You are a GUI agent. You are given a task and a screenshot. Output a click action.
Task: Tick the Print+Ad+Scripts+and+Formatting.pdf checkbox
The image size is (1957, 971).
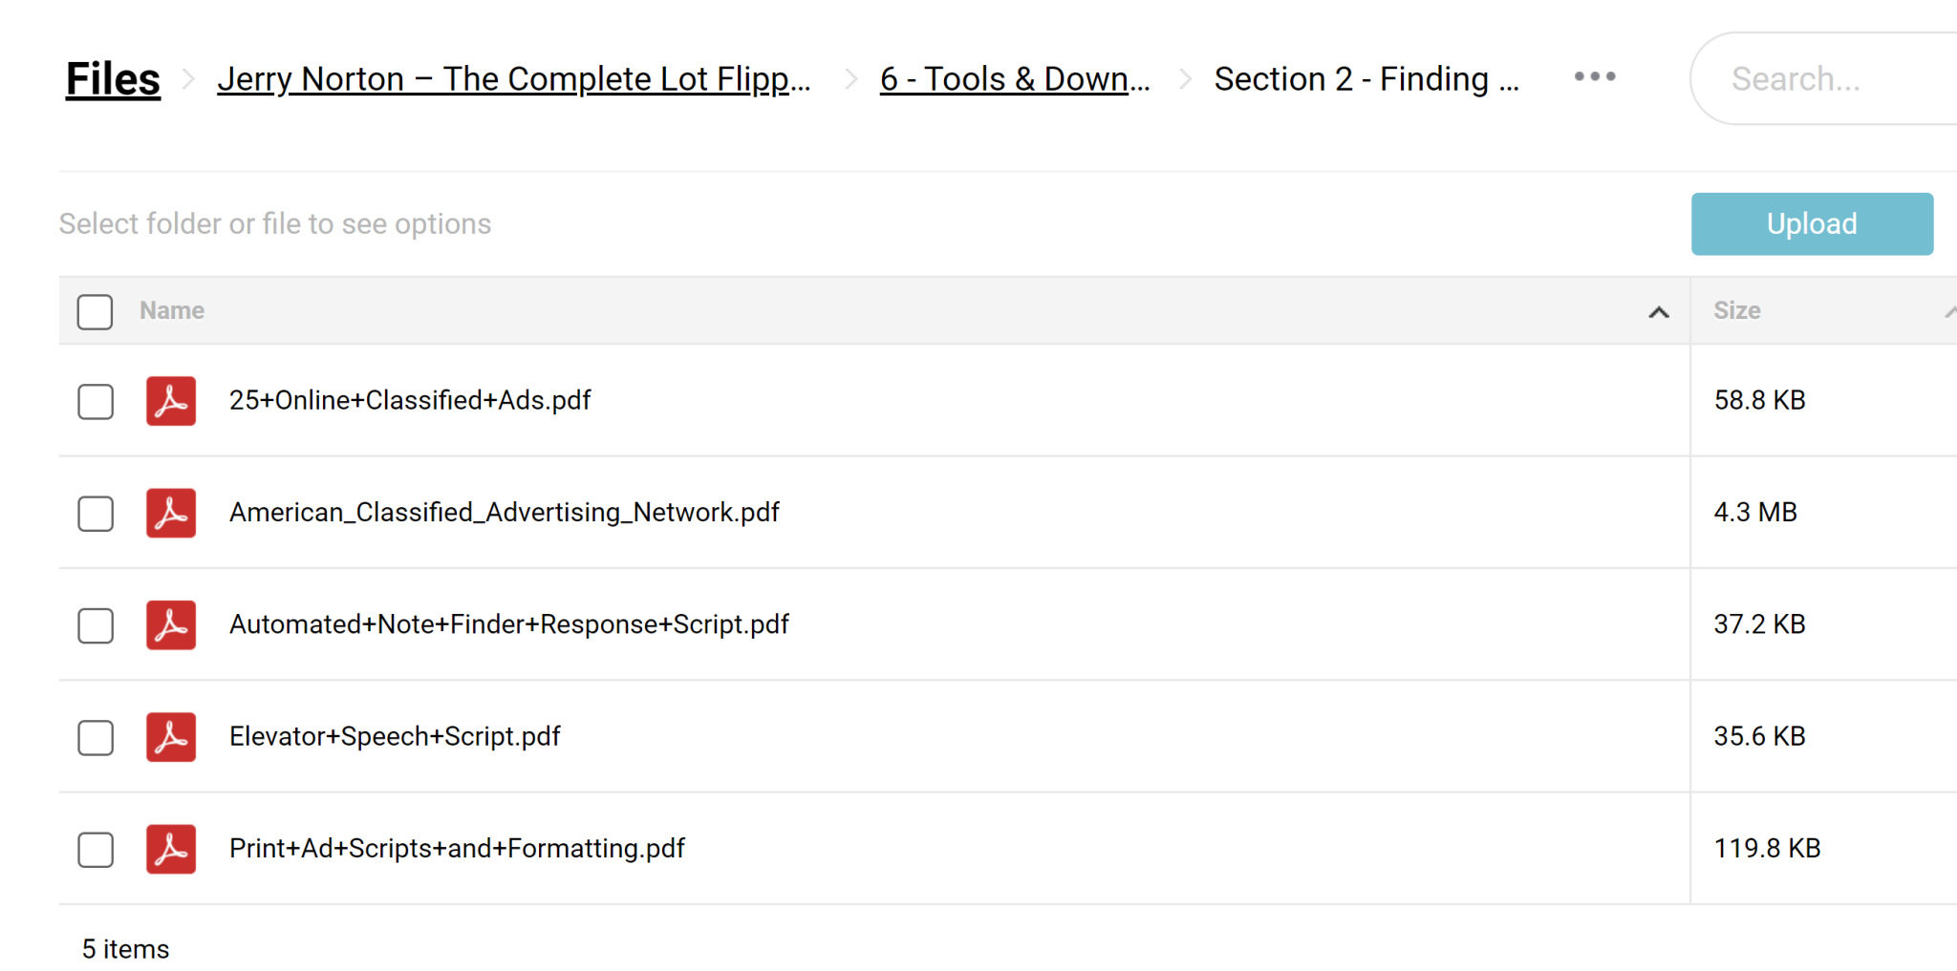point(96,850)
